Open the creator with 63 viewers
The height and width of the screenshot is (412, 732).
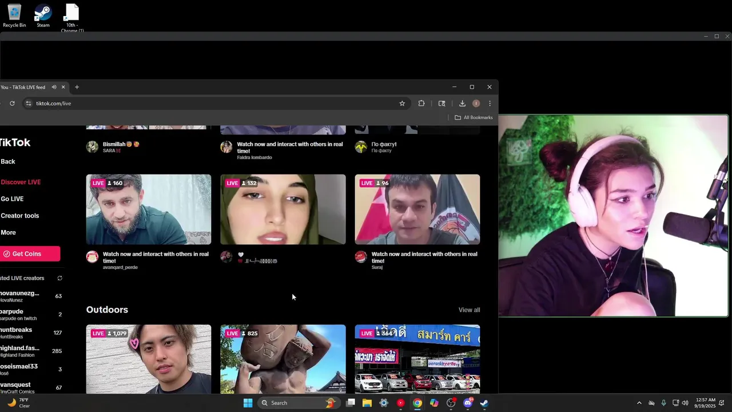pos(31,296)
